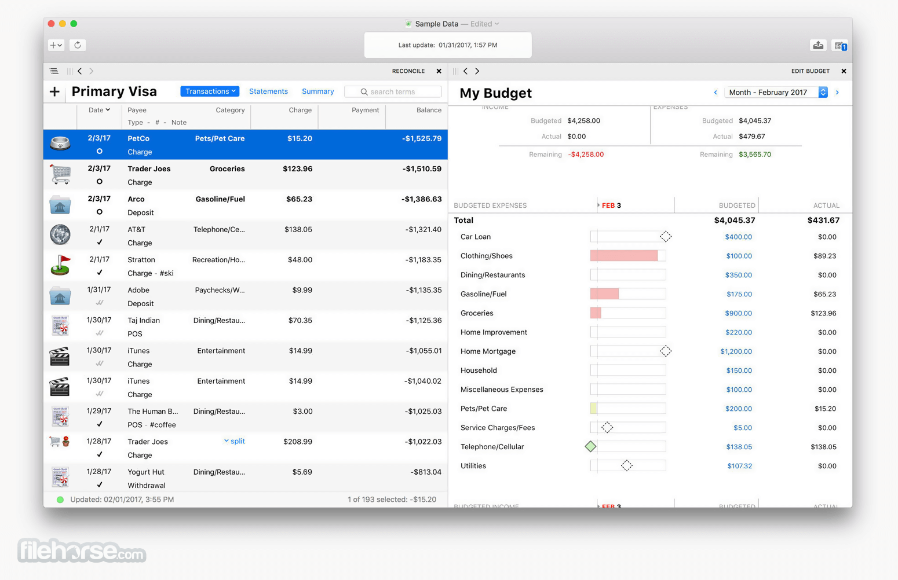Image resolution: width=898 pixels, height=580 pixels.
Task: Switch to the Statements tab
Action: click(x=268, y=91)
